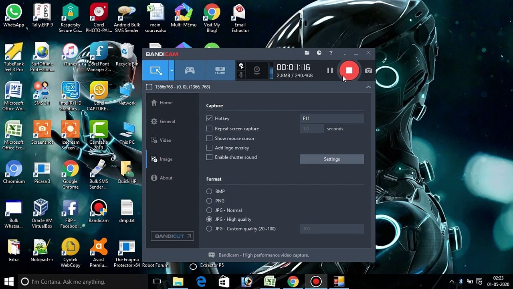Open the scheduled recording clock icon
Viewport: 513px width, 289px height.
point(319,53)
